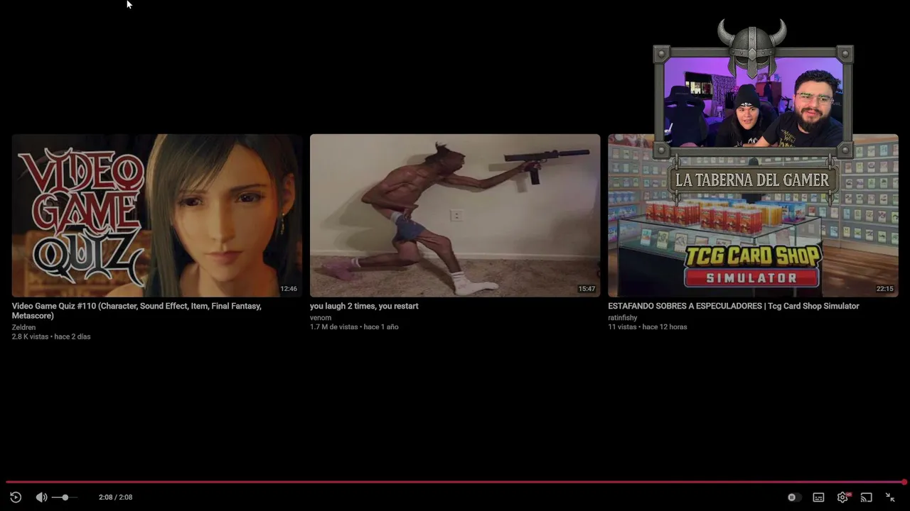Click the 22:15 duration badge

click(x=884, y=289)
